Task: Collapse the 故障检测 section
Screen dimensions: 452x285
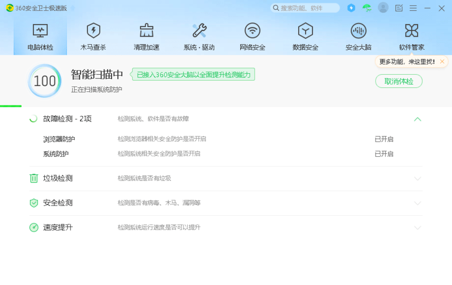Action: tap(418, 120)
